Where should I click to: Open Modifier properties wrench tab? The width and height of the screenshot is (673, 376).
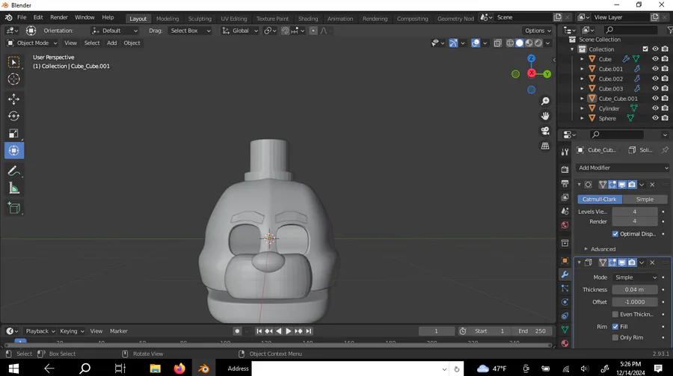[x=565, y=274]
